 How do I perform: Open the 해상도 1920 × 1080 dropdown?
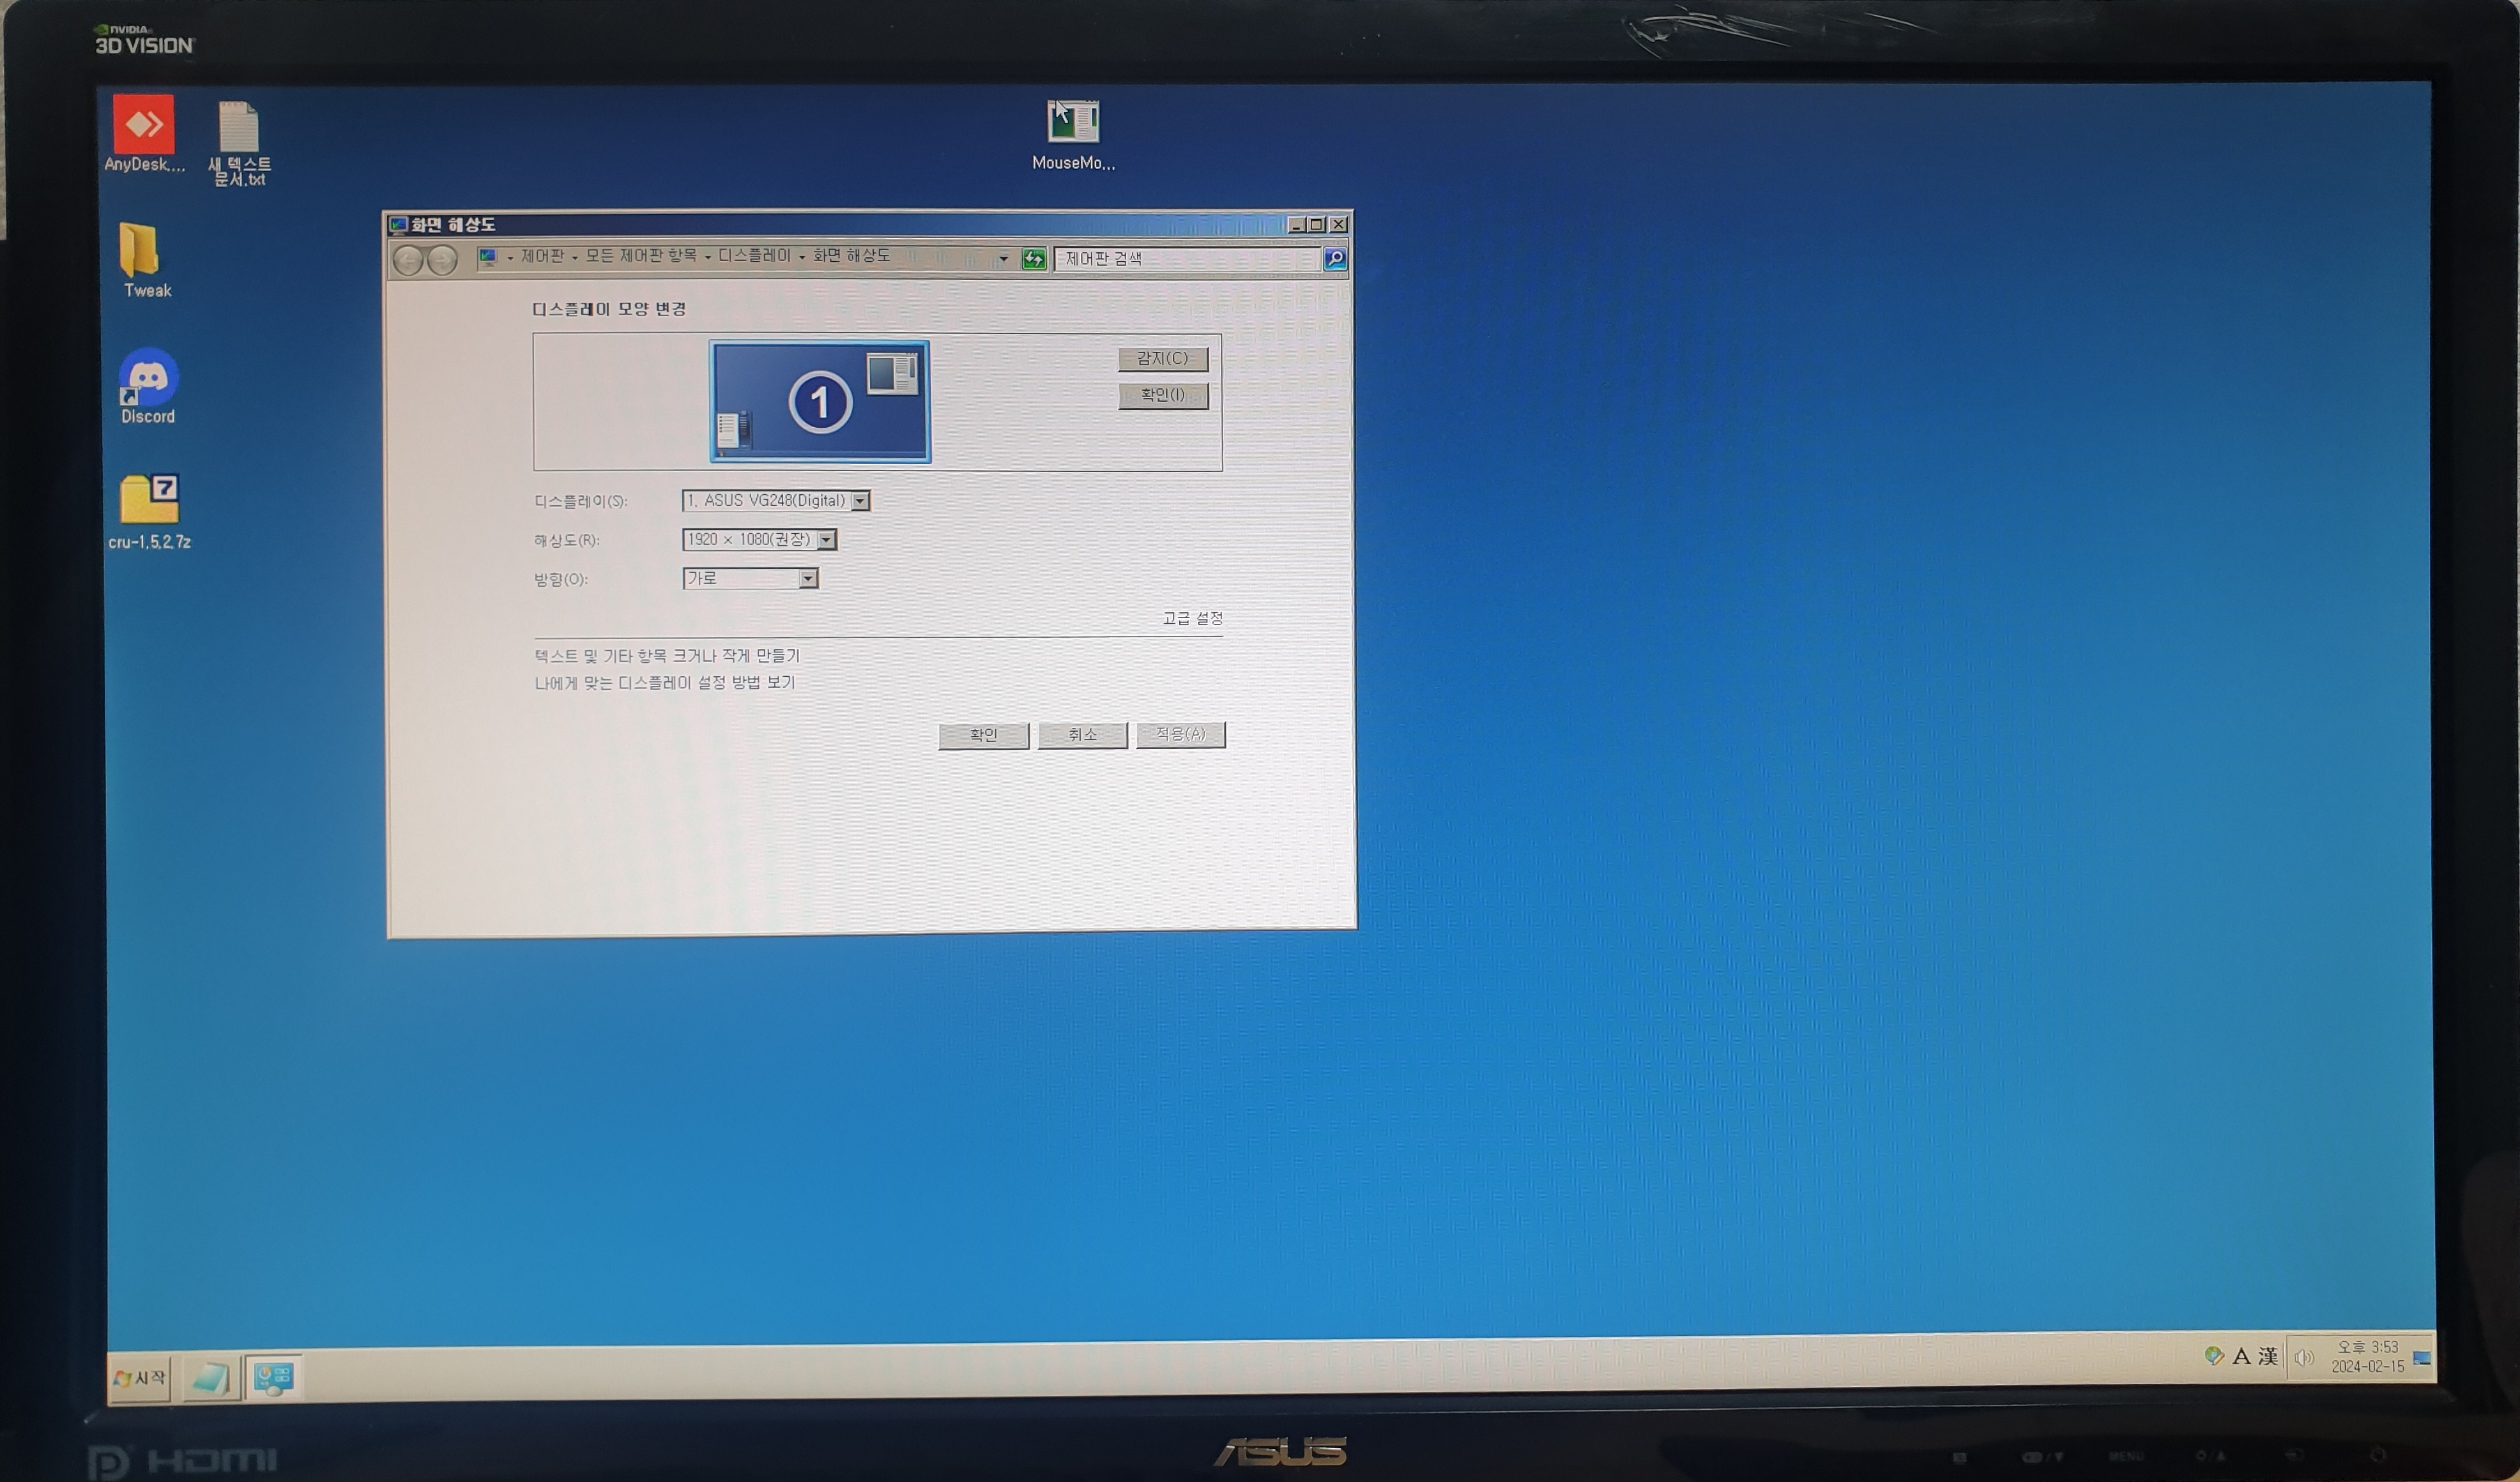click(x=826, y=541)
